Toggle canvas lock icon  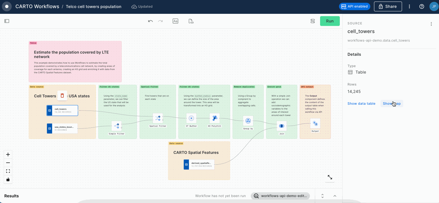(x=8, y=179)
